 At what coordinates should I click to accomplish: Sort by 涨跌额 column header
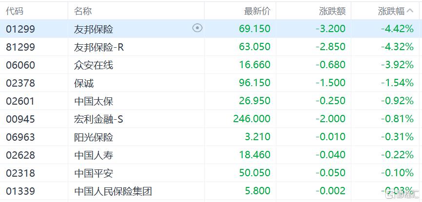[x=332, y=11]
